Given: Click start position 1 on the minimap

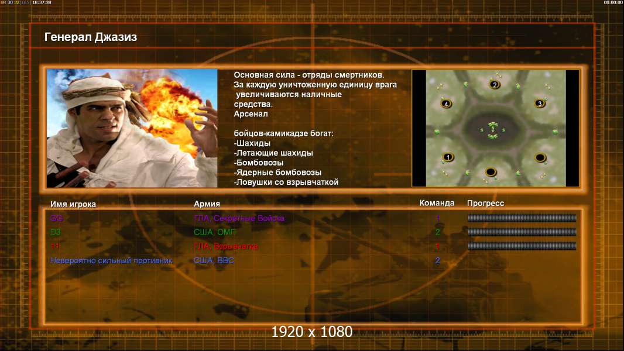Looking at the screenshot, I should 448,157.
